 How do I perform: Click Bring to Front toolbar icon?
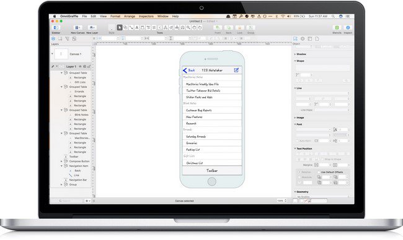coord(218,28)
